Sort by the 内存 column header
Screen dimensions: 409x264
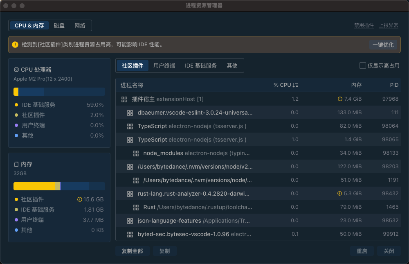coord(356,85)
